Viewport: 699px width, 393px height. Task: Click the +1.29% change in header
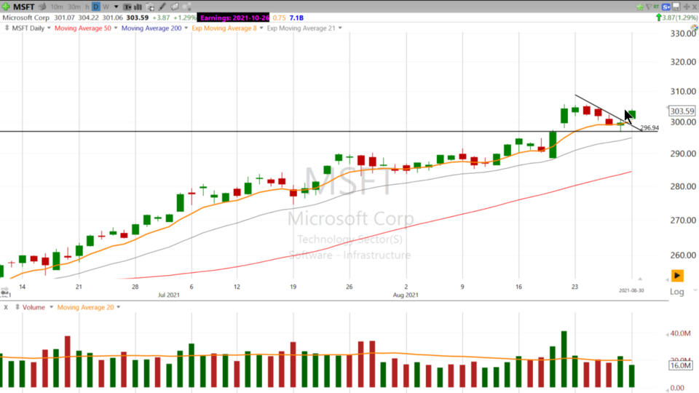(184, 17)
